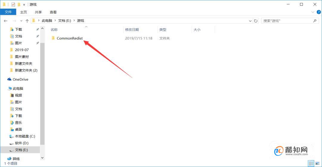Expand the ribbon with the chevron
The image size is (322, 167).
[313, 12]
